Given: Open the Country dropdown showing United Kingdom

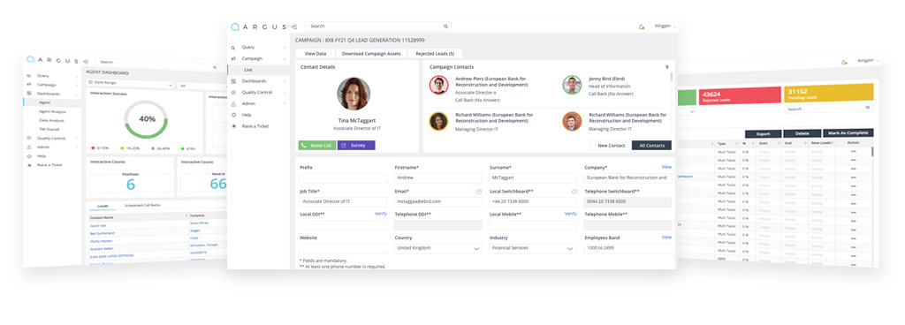Looking at the screenshot, I should click(438, 248).
